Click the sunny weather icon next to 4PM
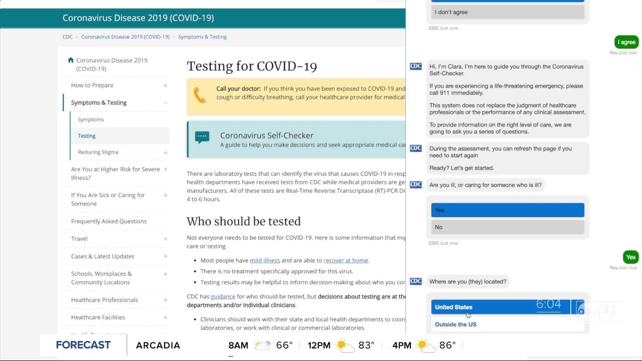 tap(426, 345)
